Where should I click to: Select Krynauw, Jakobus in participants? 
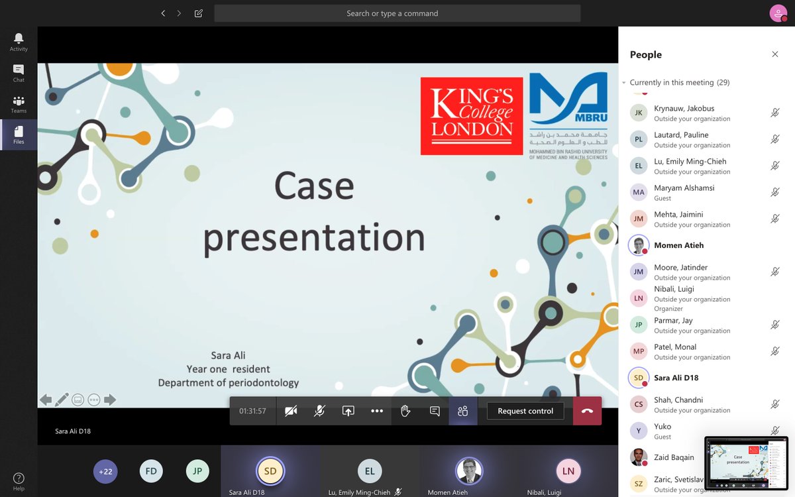click(x=706, y=113)
